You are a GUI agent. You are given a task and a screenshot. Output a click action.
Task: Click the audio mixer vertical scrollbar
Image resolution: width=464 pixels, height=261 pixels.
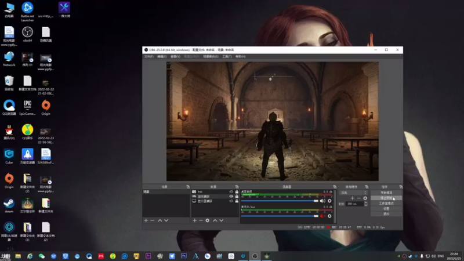[x=335, y=206]
